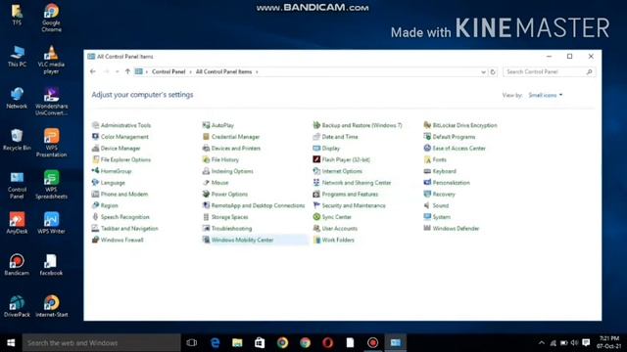Open Devices and Printers icon

(x=206, y=149)
